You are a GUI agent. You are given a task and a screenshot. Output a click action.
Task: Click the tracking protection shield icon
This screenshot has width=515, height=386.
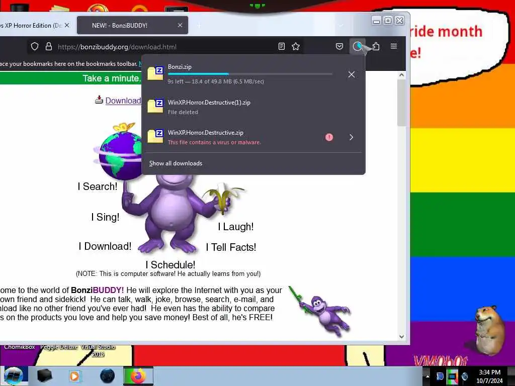click(35, 46)
